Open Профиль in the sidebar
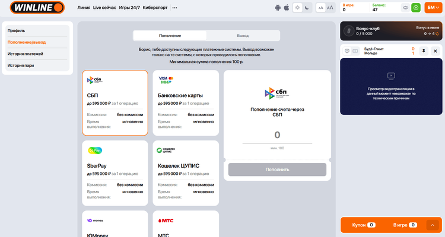The height and width of the screenshot is (237, 445). coord(37,31)
